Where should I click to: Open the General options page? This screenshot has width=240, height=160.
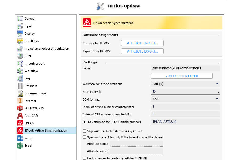[x=30, y=19]
